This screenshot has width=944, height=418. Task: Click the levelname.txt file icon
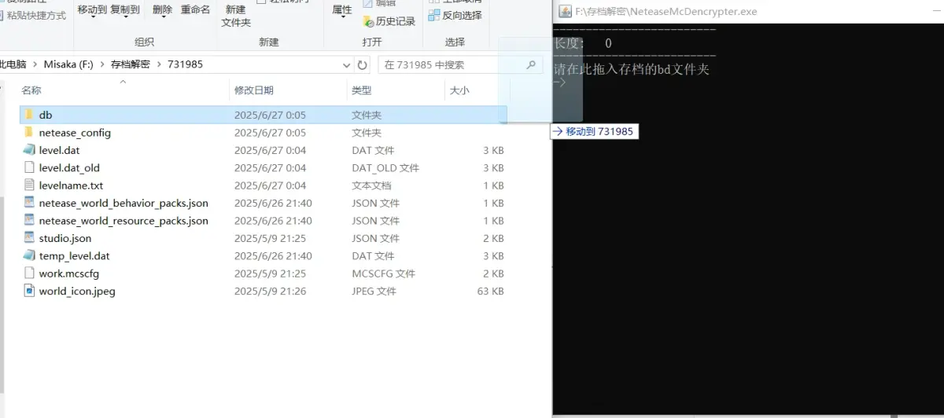(x=29, y=185)
